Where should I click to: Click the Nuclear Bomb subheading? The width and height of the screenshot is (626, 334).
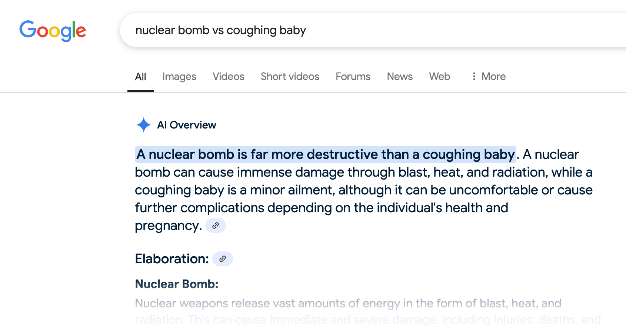[177, 284]
